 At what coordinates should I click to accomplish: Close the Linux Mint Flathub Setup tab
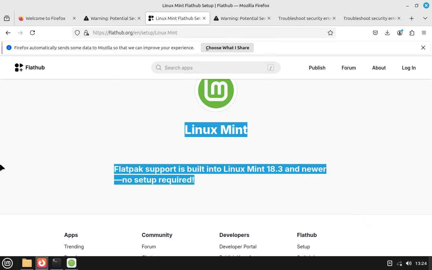click(204, 18)
